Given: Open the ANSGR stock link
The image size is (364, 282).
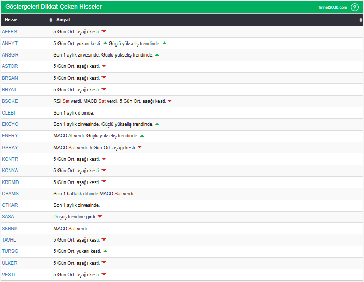Looking at the screenshot, I should tap(10, 54).
